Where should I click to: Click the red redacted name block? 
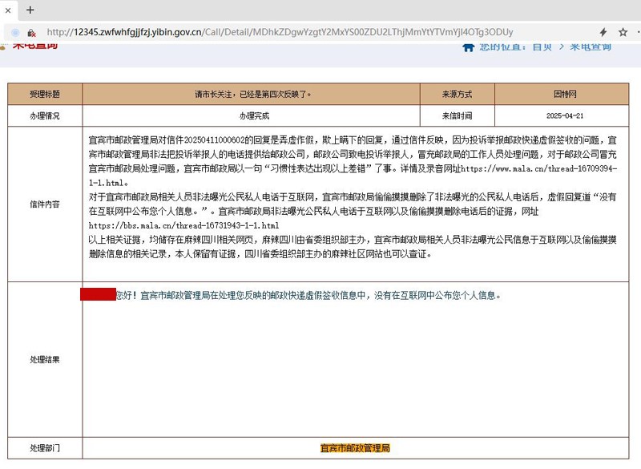point(98,294)
